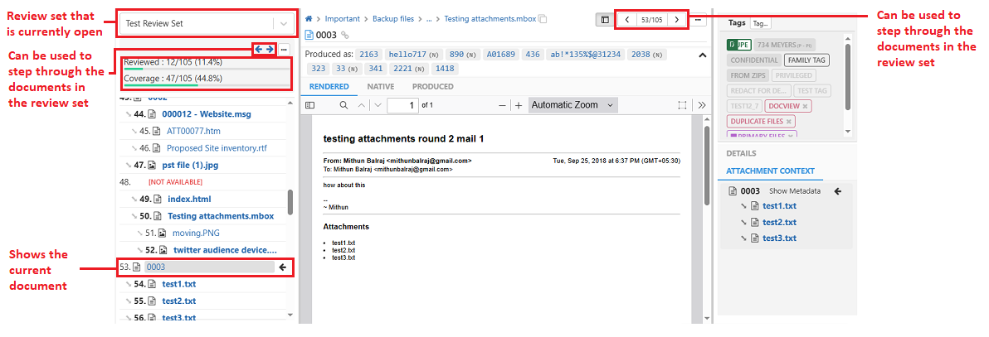Zoom out with the minus icon
Viewport: 989px width, 337px height.
502,105
